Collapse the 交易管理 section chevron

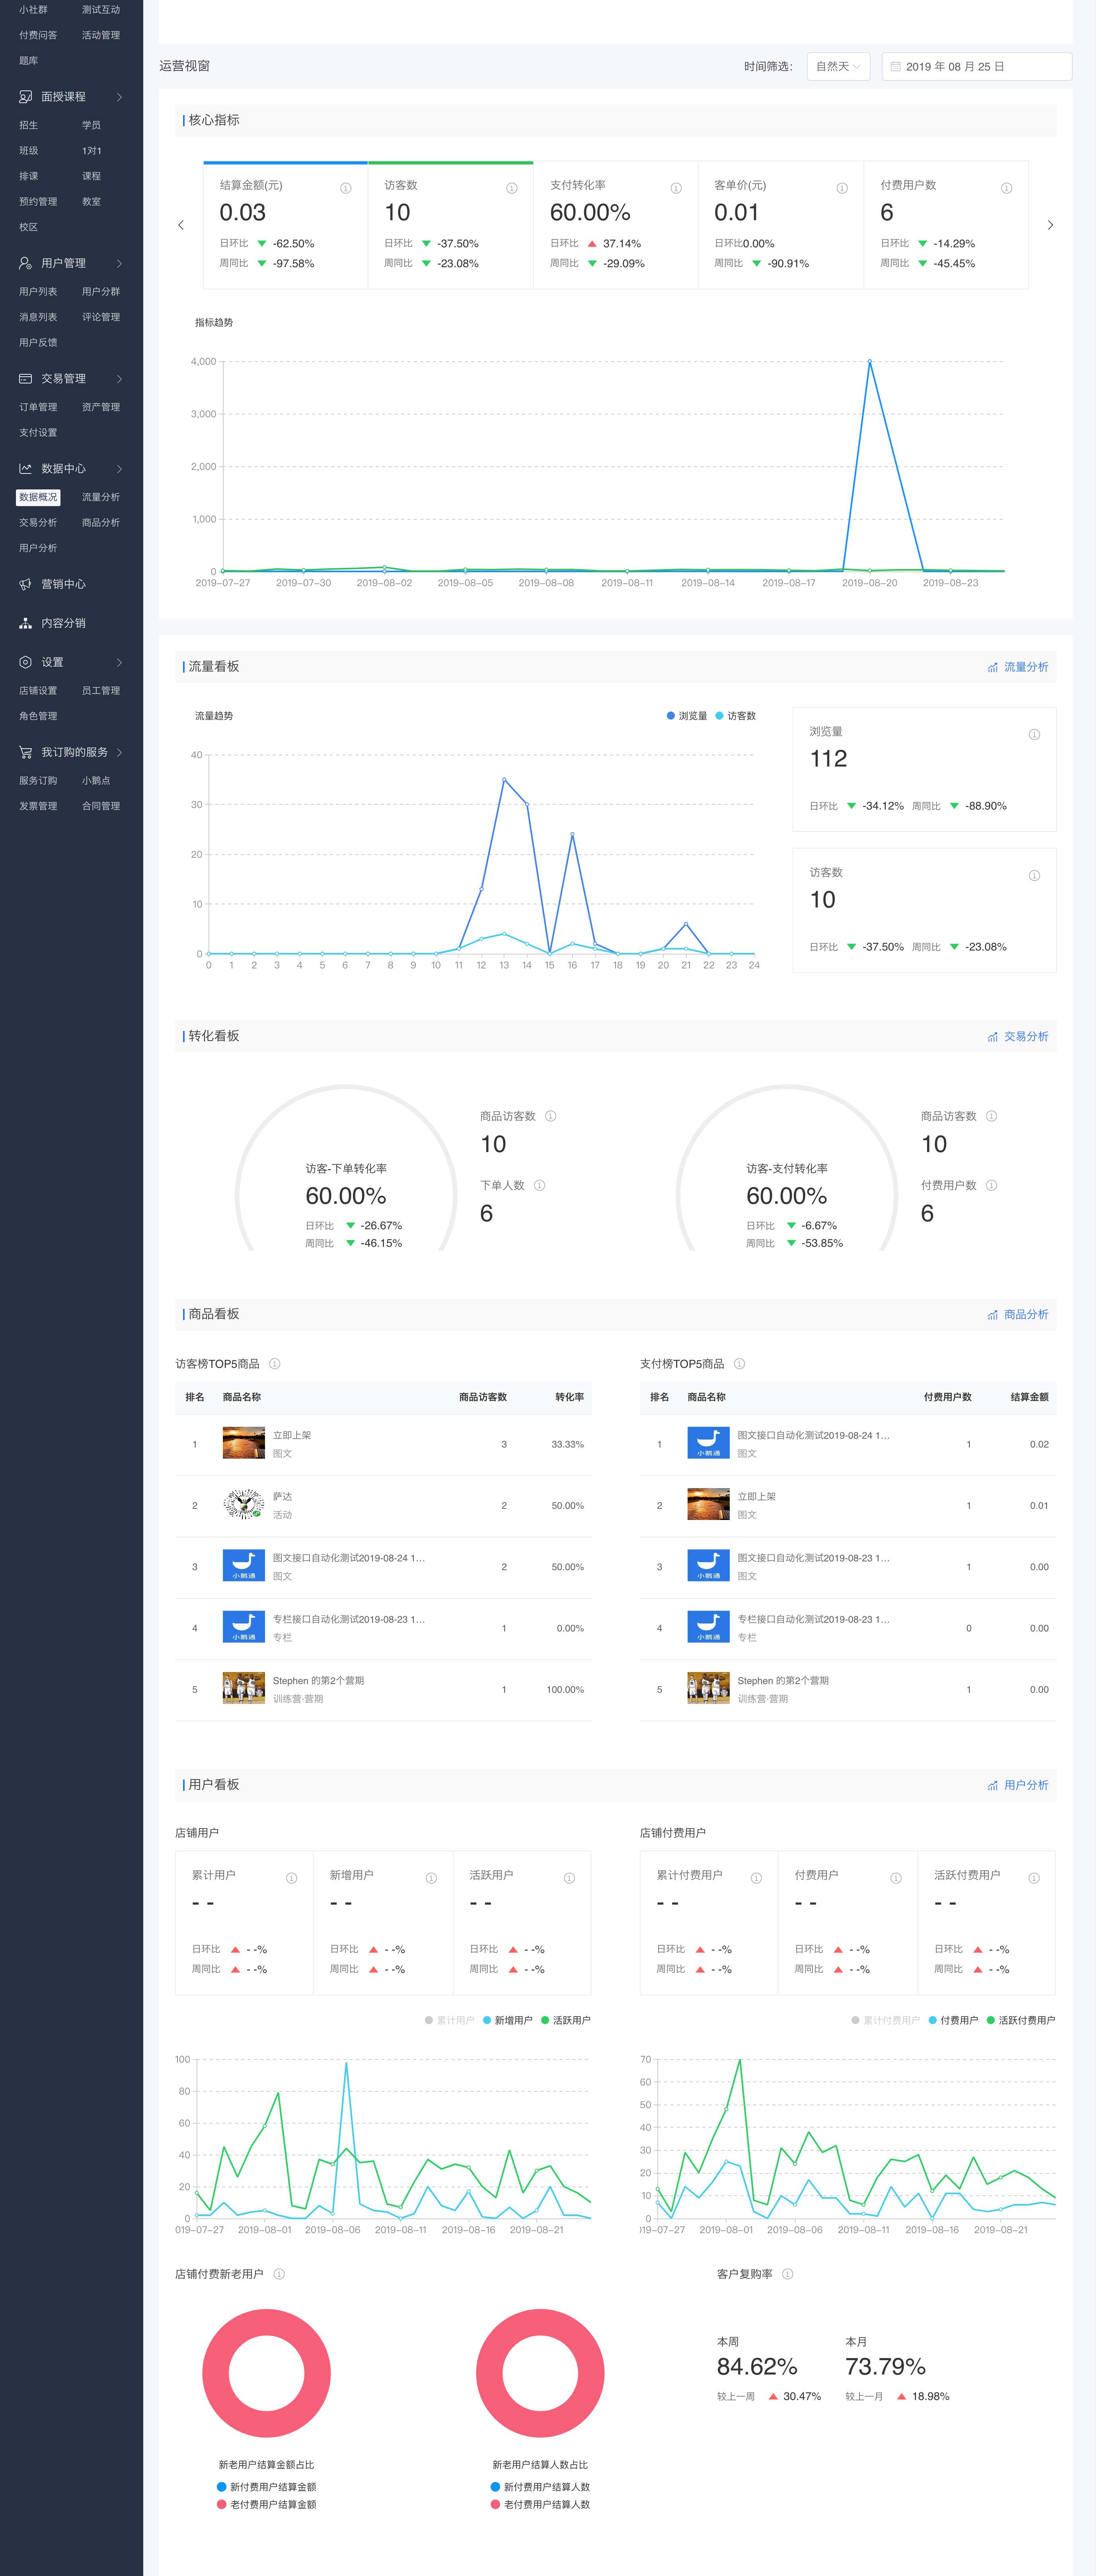(x=120, y=380)
